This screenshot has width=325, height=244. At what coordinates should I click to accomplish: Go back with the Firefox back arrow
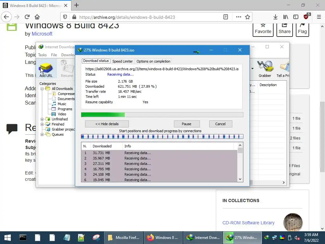click(x=6, y=17)
